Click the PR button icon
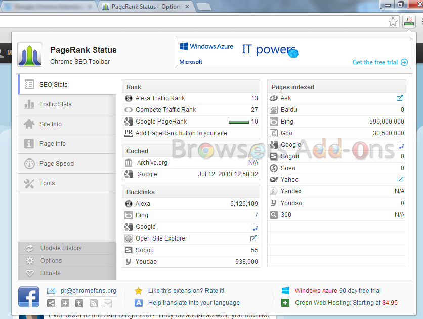The image size is (423, 319). [129, 133]
